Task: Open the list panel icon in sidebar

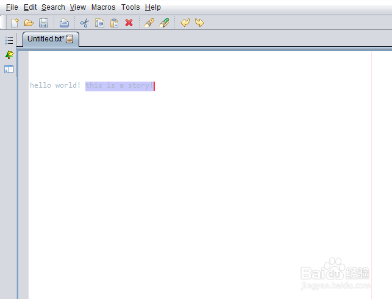Action: pyautogui.click(x=9, y=40)
